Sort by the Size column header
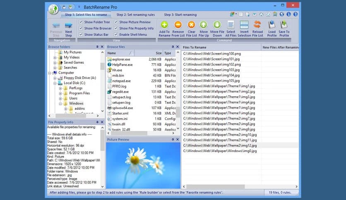The height and width of the screenshot is (200, 346). [x=149, y=53]
